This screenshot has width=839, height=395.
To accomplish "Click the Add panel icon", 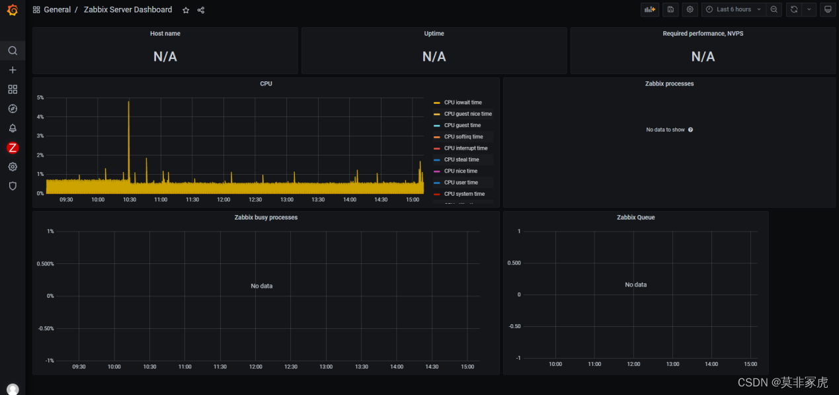I will coord(650,9).
